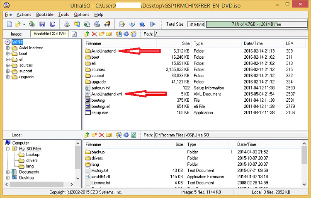Click Add to image icon in Local toolbar
Viewport: 311px width, 198px height.
coord(119,135)
